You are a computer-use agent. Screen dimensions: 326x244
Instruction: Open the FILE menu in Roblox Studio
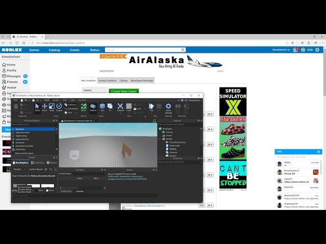[x=16, y=100]
